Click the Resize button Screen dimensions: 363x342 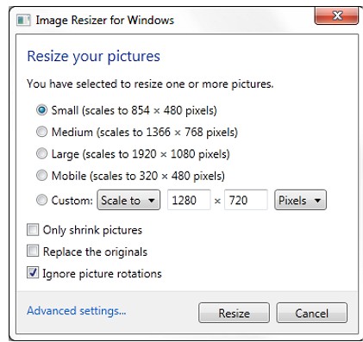pyautogui.click(x=234, y=313)
